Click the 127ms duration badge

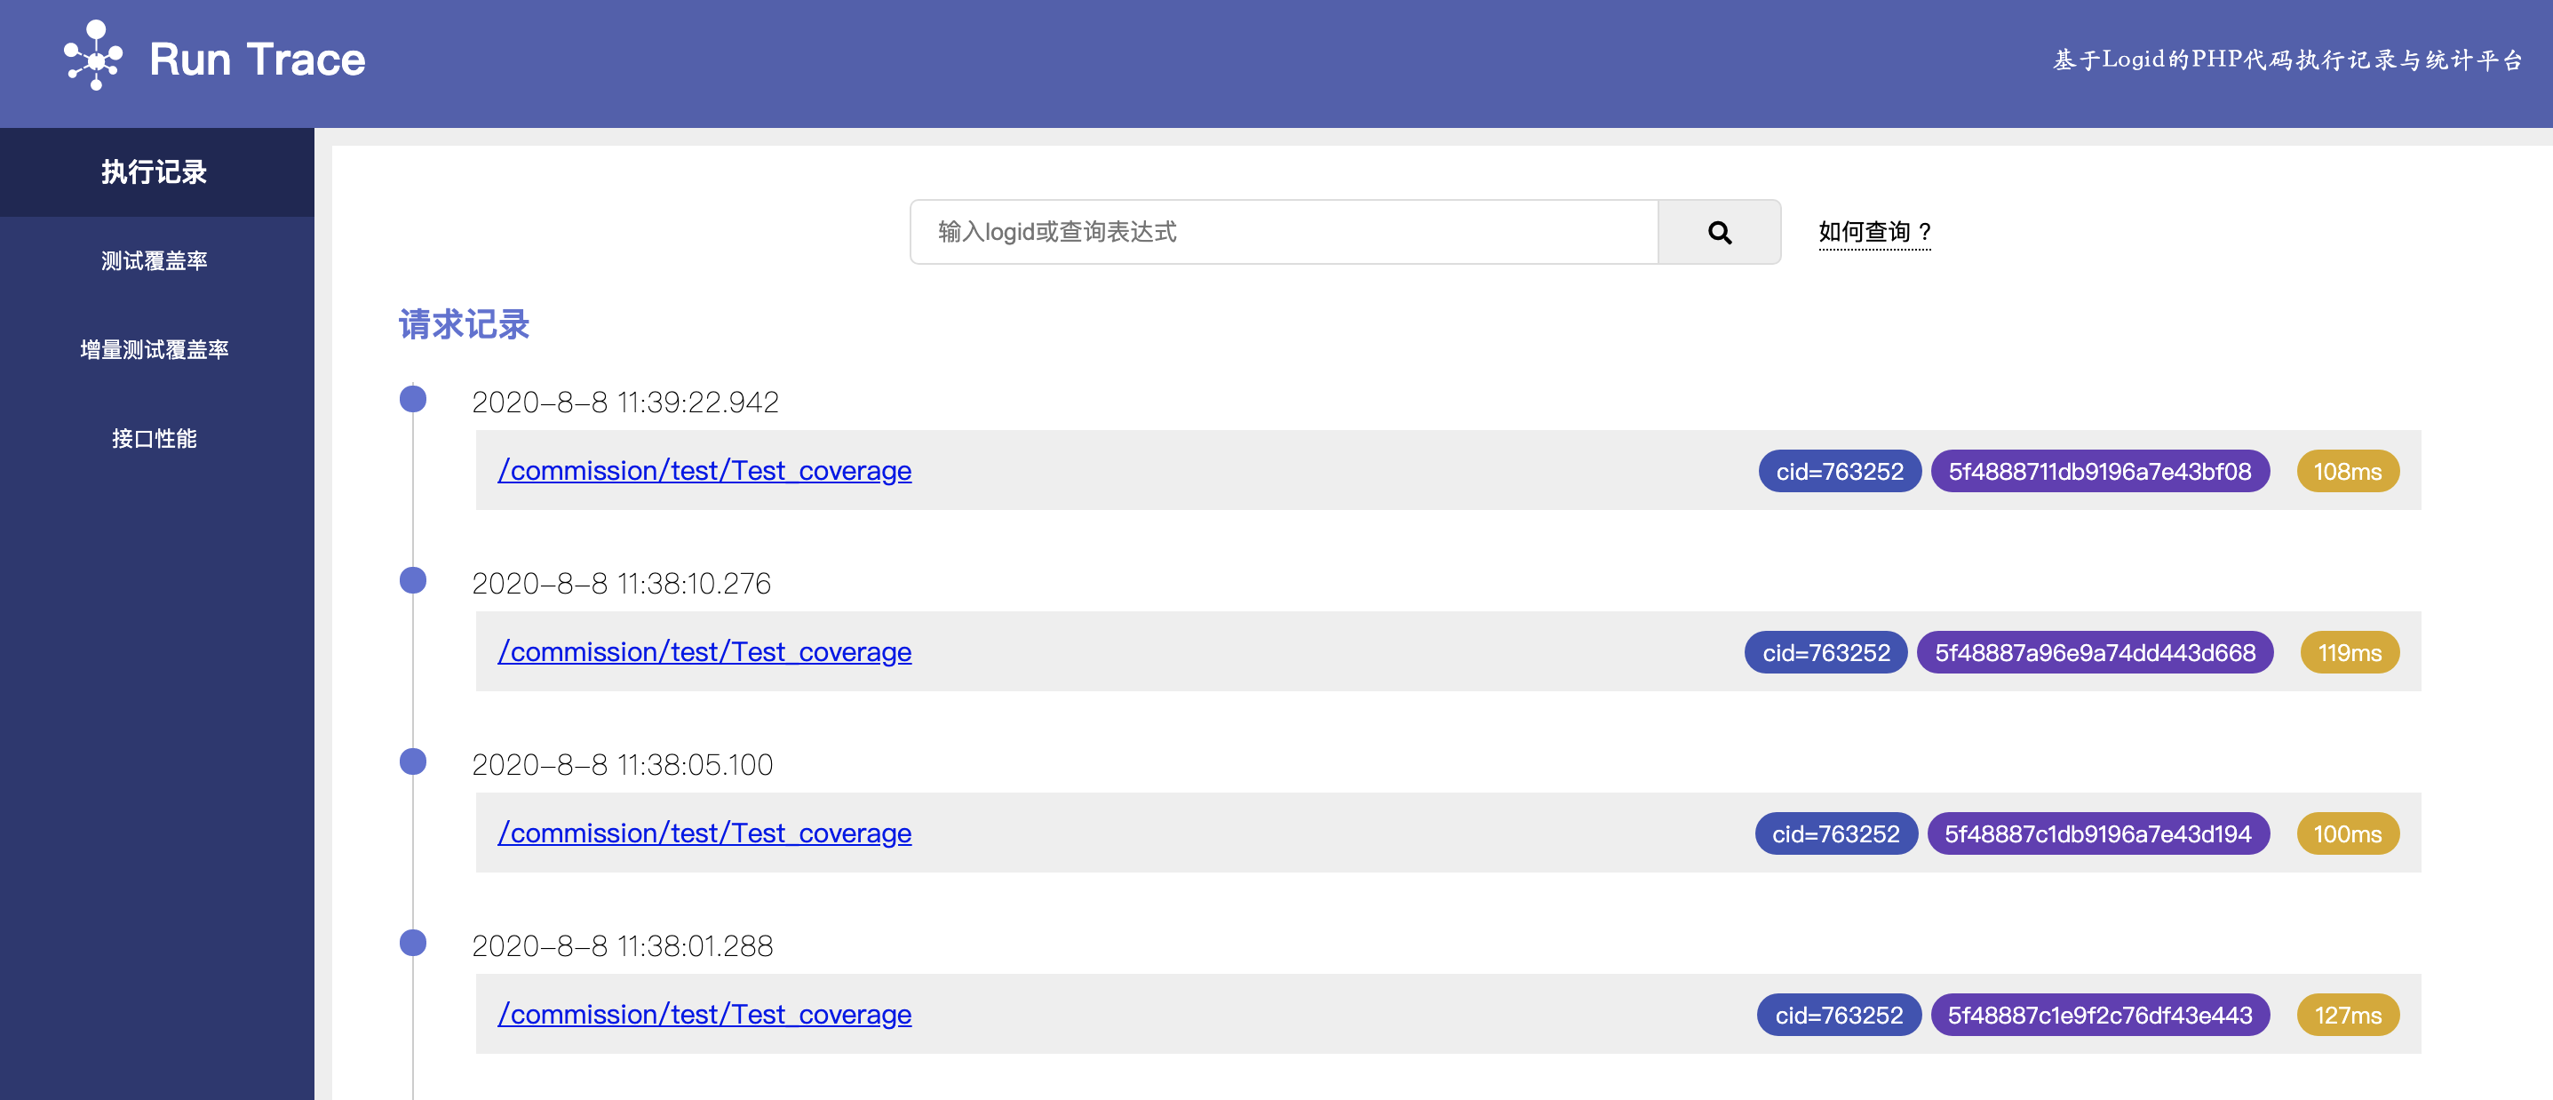coord(2347,1016)
